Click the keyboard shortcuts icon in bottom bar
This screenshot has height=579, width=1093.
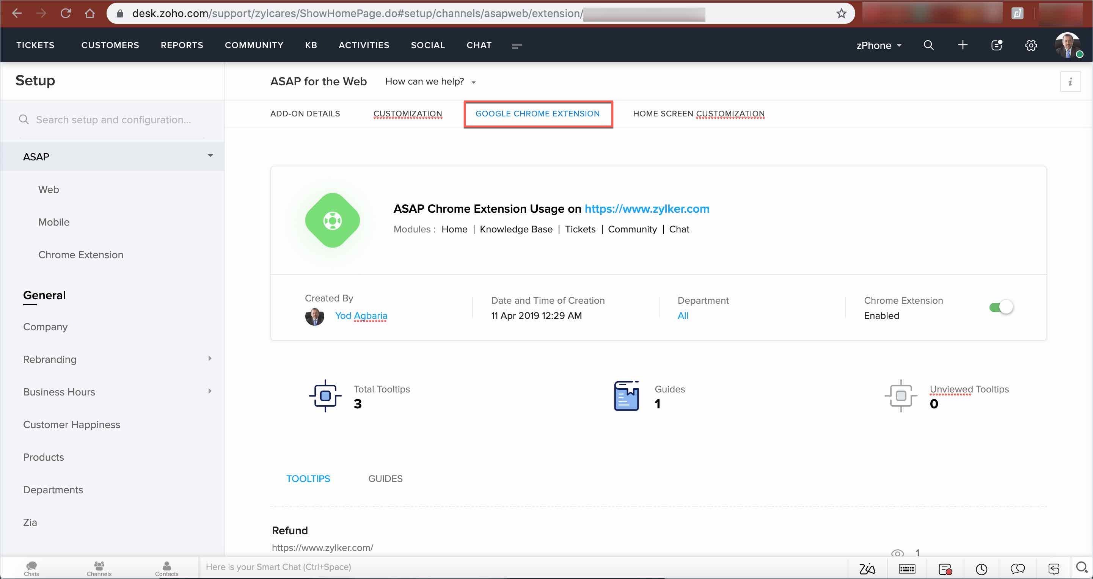(x=907, y=569)
